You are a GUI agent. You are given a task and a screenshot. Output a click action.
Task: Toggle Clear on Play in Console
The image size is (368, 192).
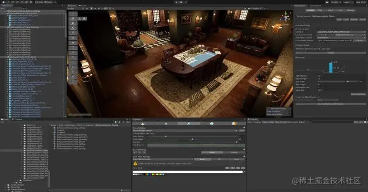click(268, 122)
